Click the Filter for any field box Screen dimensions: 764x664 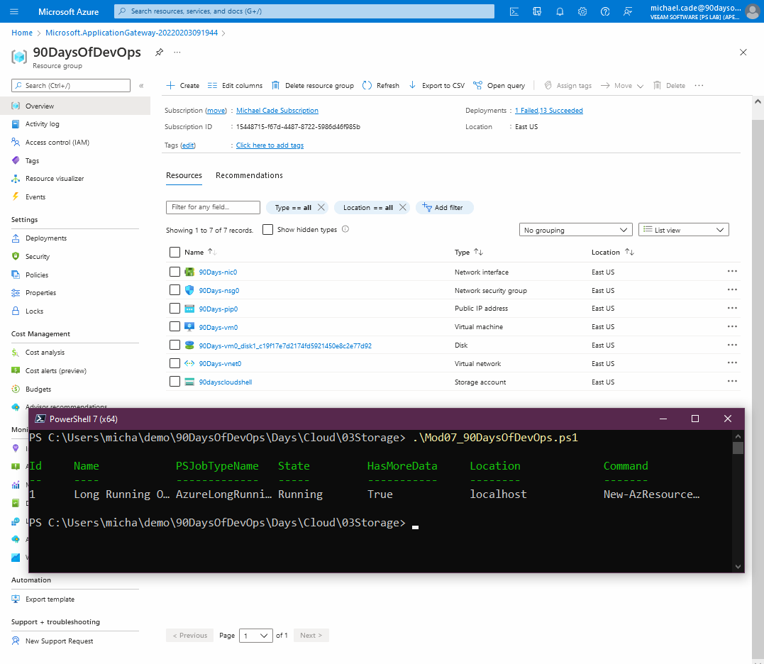coord(213,207)
